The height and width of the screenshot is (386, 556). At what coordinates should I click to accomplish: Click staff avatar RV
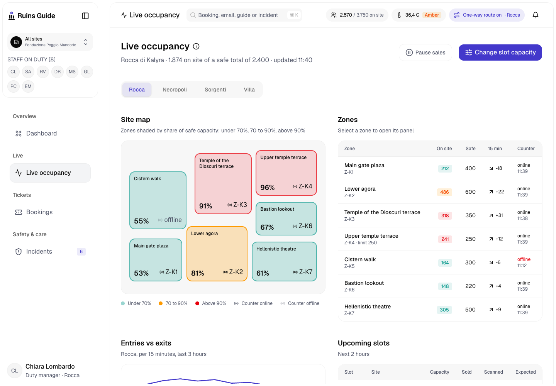tap(43, 72)
